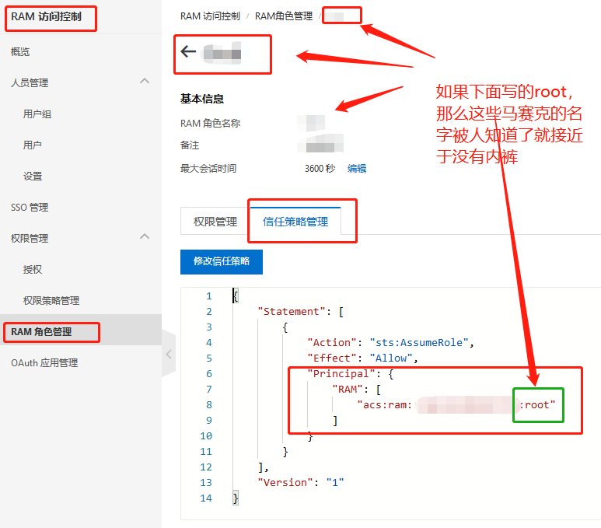Click the RAM 访问控制 sidebar title

pos(46,16)
